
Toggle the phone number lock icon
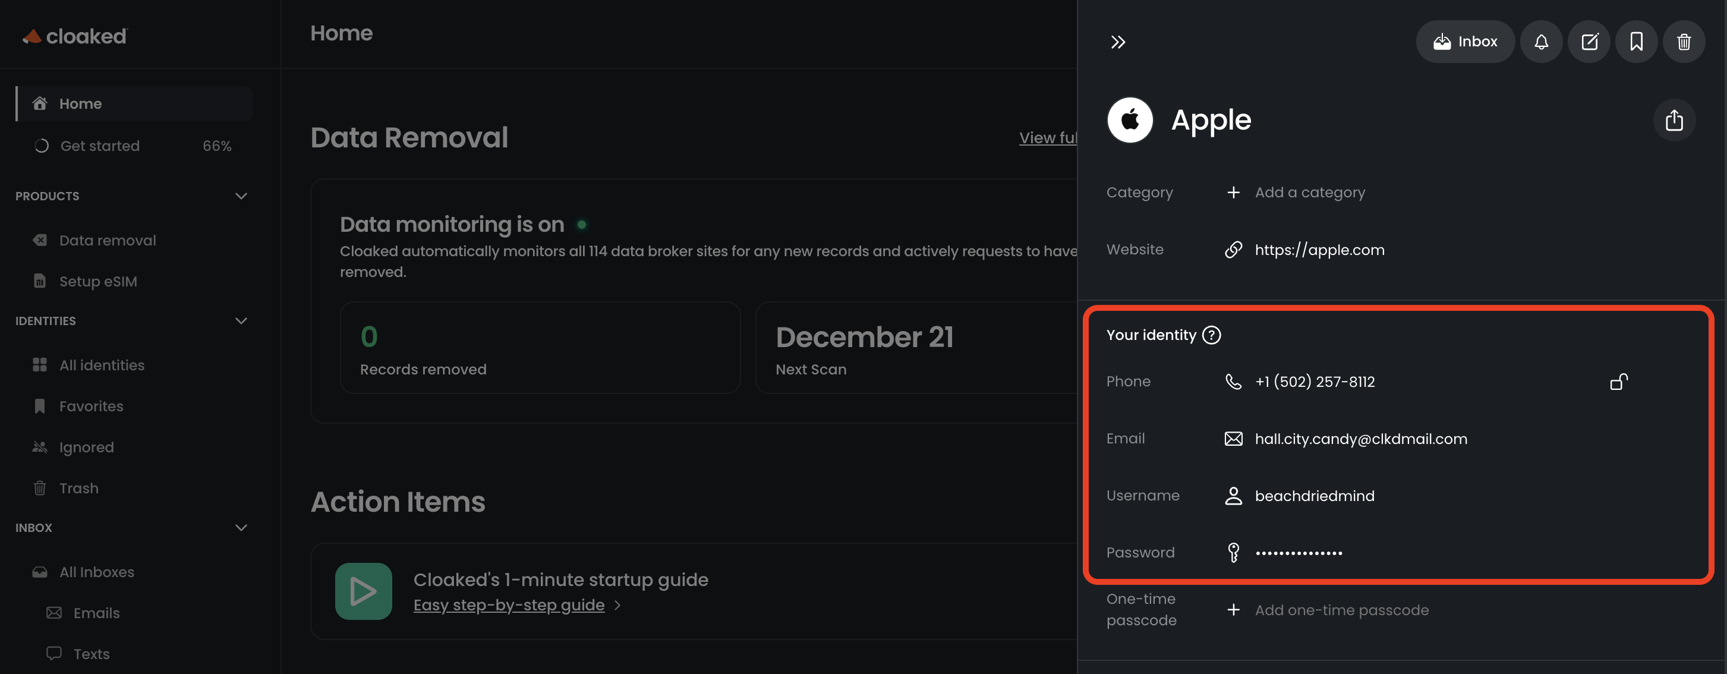click(x=1618, y=382)
